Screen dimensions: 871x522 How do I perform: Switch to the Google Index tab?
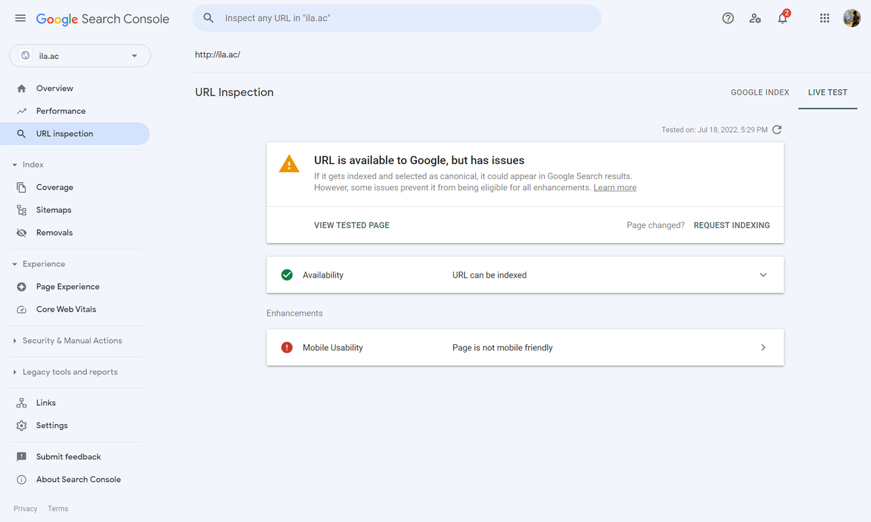tap(759, 93)
